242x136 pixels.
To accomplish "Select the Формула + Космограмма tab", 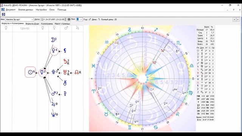I will pyautogui.click(x=12, y=23).
